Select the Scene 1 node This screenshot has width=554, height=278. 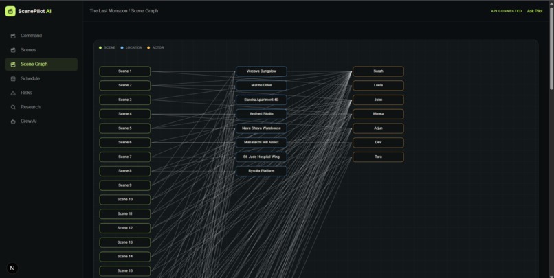125,71
